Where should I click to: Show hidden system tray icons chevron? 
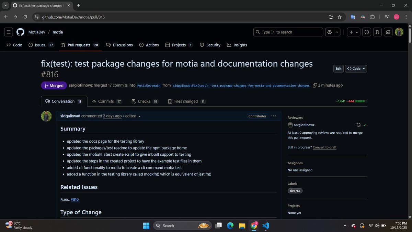(345, 225)
